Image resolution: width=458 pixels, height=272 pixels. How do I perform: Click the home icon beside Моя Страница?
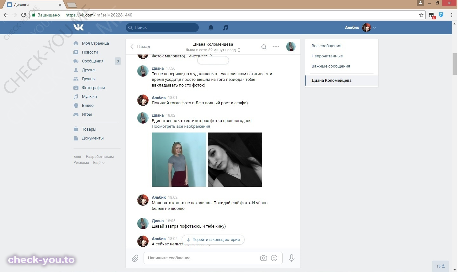point(76,43)
